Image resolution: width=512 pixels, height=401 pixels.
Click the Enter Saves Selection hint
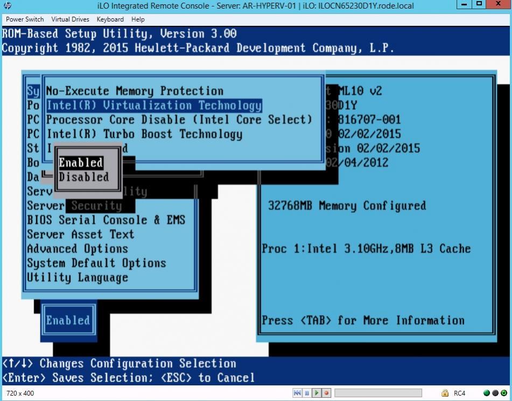click(128, 378)
